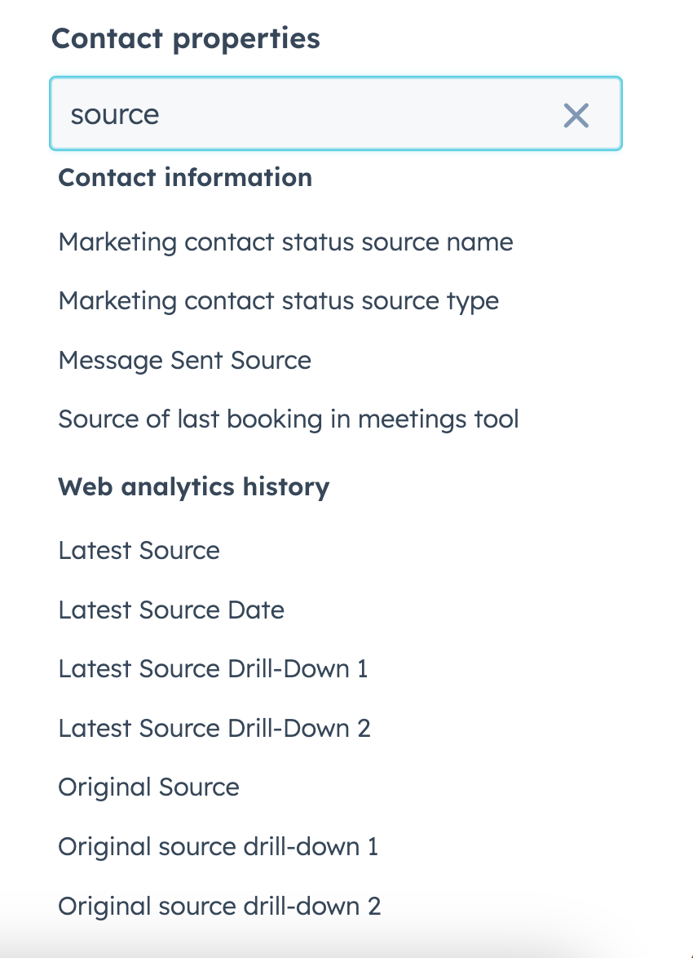
Task: Select the Latest Source property
Action: click(x=139, y=551)
